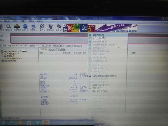Select 扩展分区 in the disk tree
Image resolution: width=168 pixels, height=126 pixels.
[x=11, y=56]
